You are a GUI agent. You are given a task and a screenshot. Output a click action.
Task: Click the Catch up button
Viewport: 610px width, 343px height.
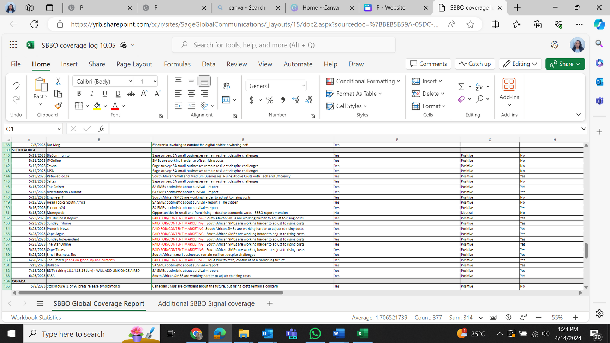click(475, 64)
